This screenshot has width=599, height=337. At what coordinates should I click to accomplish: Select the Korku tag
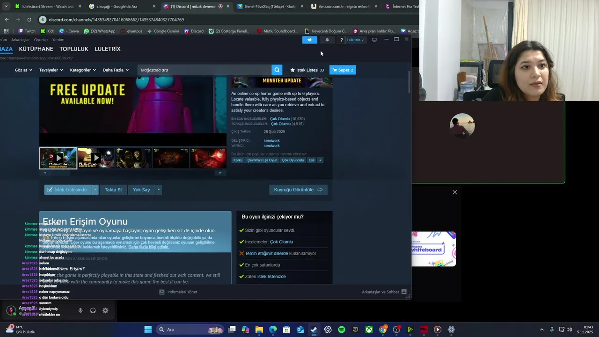tap(238, 160)
